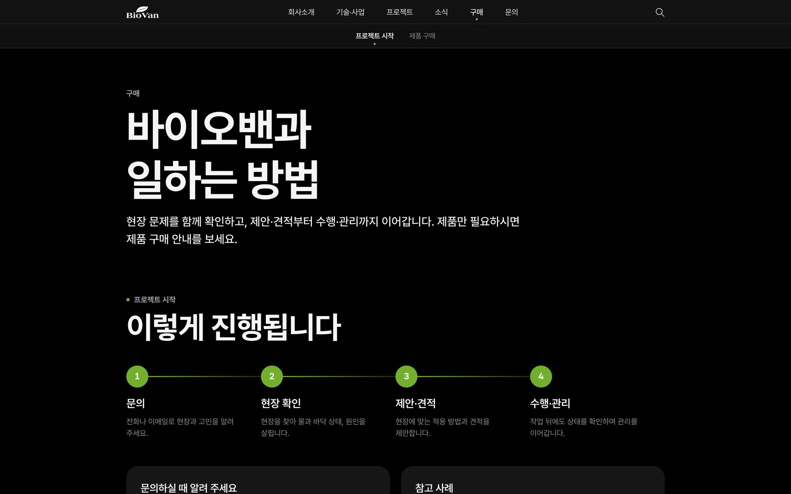Image resolution: width=791 pixels, height=494 pixels.
Task: Click description text 현장을 찾아 물과 바닥 상태
Action: (x=313, y=427)
